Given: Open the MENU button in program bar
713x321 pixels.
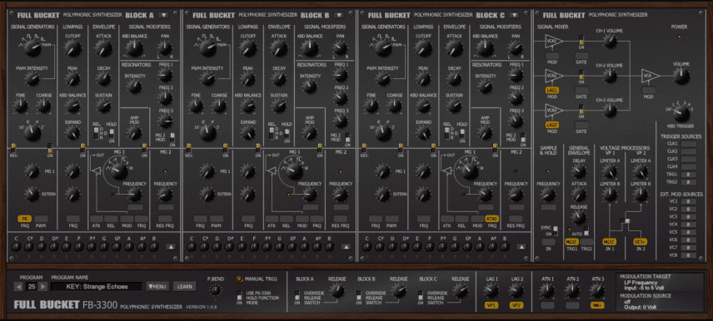Looking at the screenshot, I should point(157,287).
